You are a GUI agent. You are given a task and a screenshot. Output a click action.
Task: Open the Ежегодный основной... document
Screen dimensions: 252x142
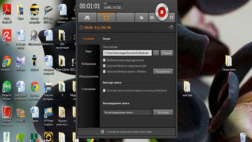[21, 91]
